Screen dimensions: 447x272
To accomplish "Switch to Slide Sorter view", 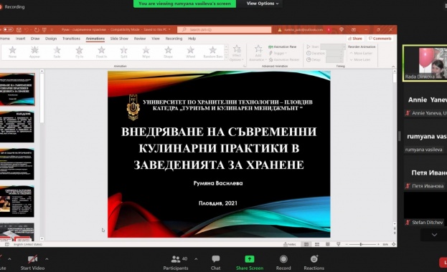I will [317, 244].
